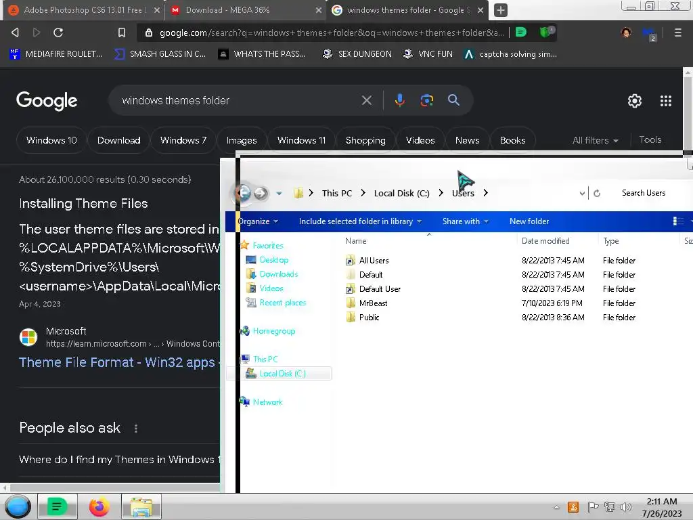Open Action Center flag icon

(593, 506)
